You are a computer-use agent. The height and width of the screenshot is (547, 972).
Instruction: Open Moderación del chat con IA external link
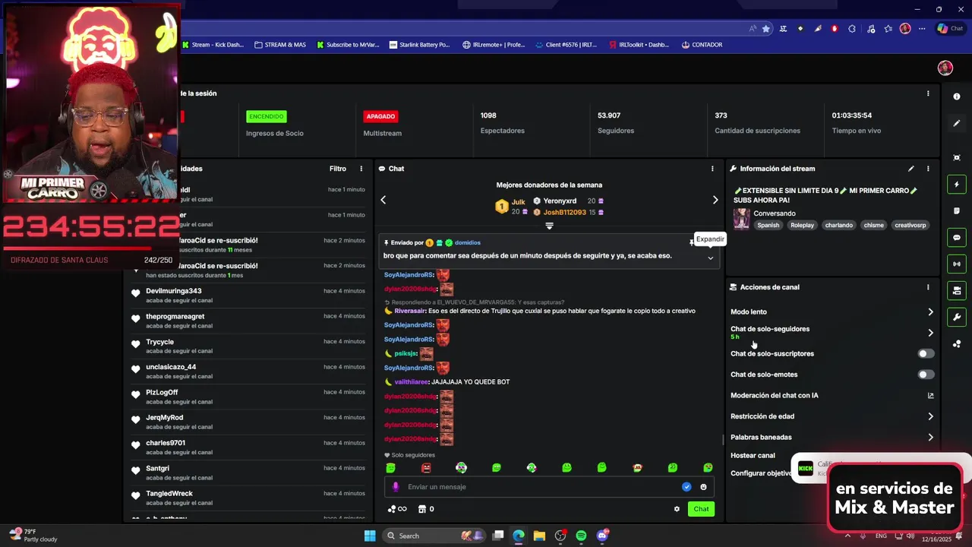point(931,396)
